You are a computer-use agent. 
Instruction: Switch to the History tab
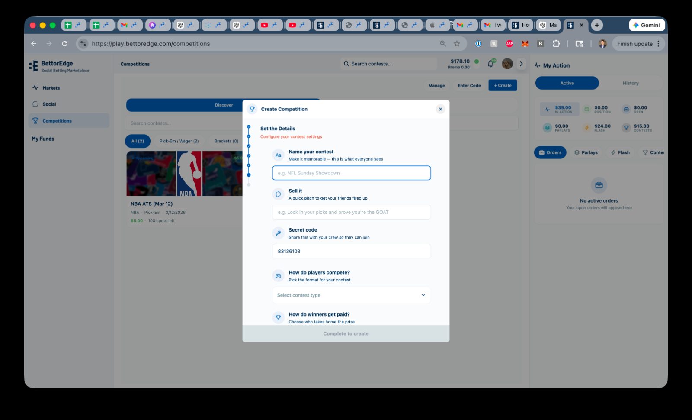630,83
